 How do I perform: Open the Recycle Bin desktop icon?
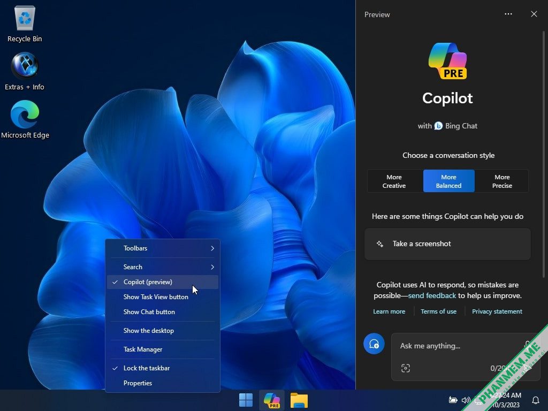[x=25, y=24]
